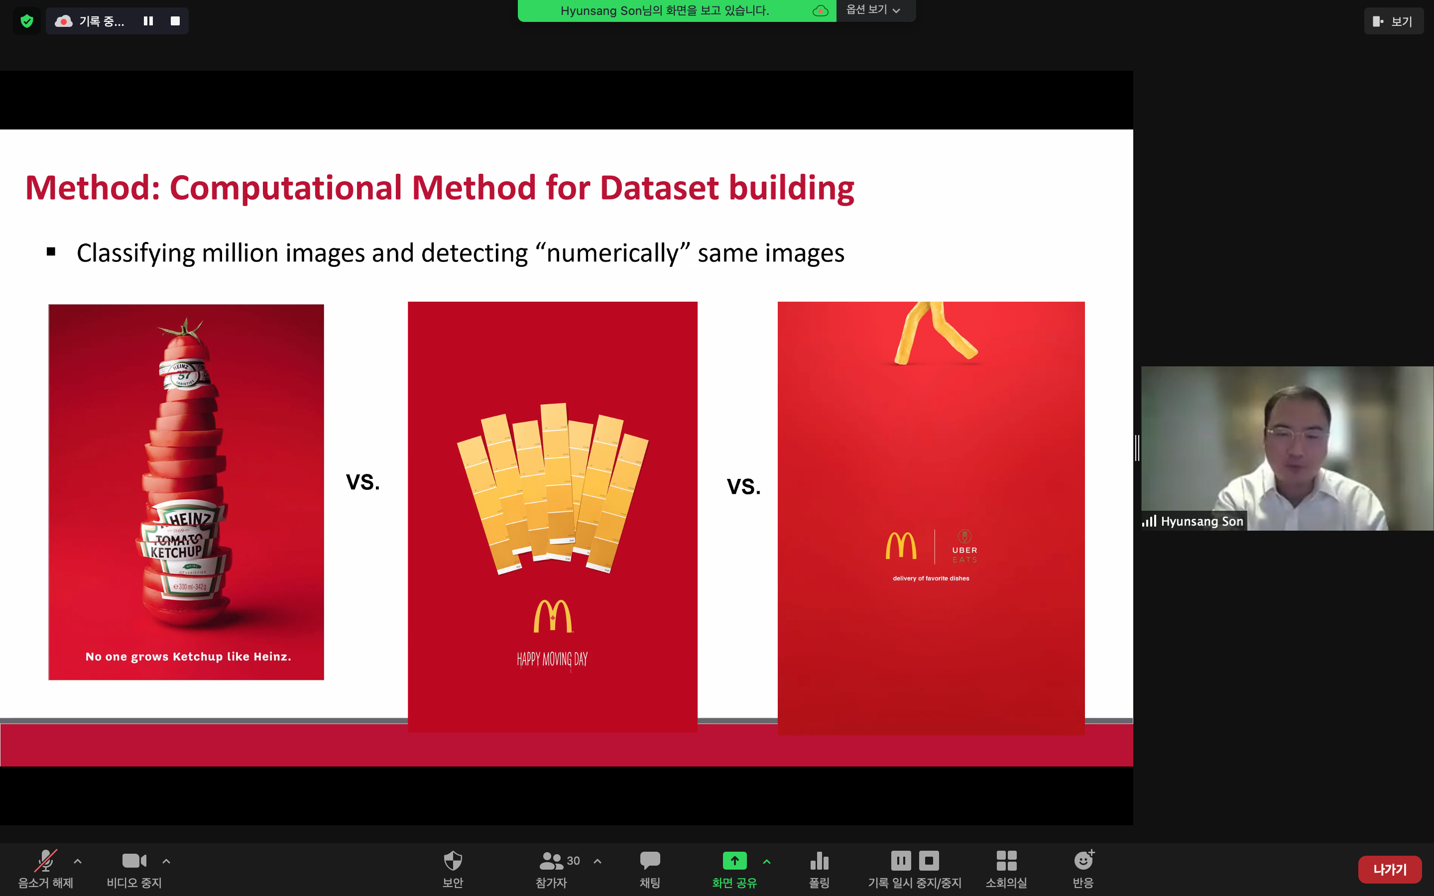The image size is (1434, 896).
Task: Start 화면 공유 screen share
Action: pyautogui.click(x=734, y=868)
